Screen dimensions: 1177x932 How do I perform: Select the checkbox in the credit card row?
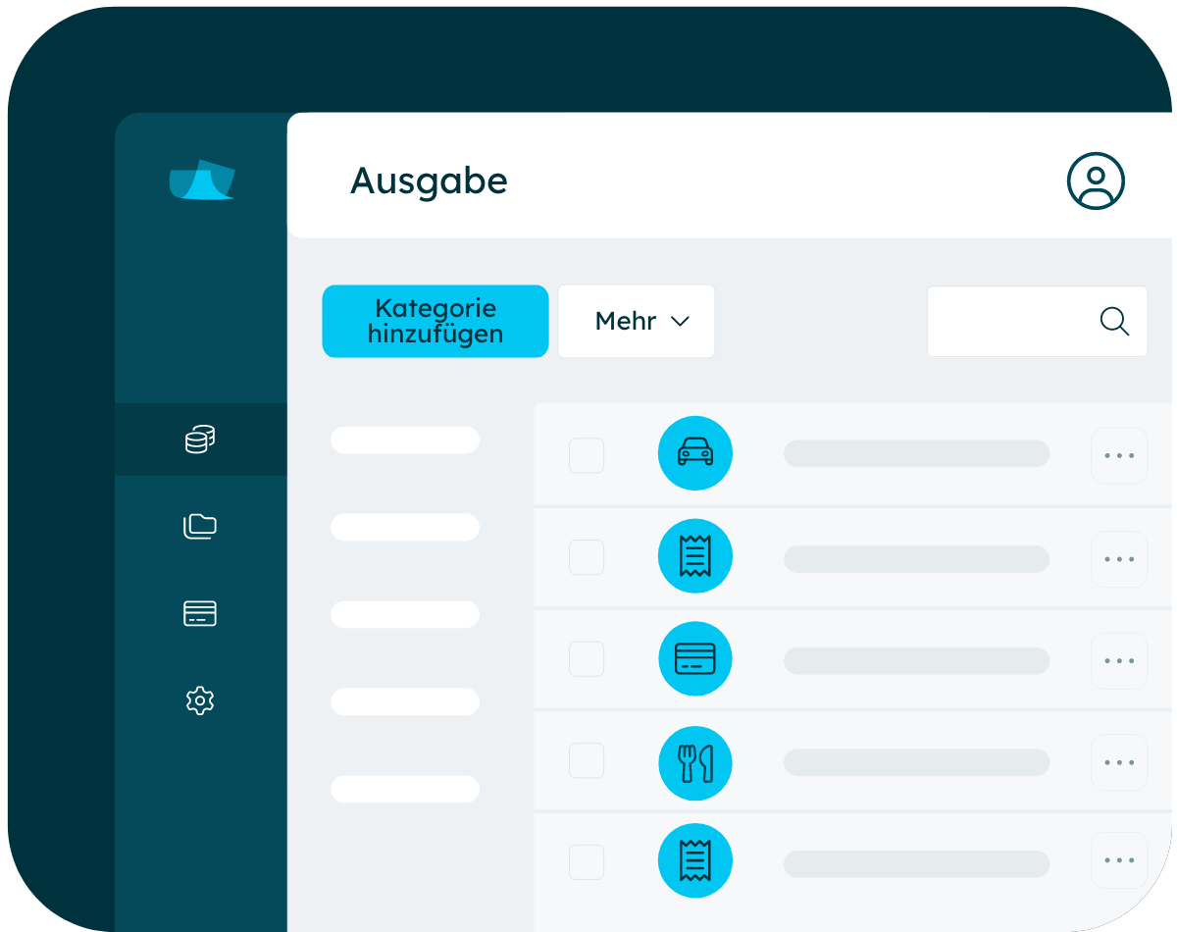(x=586, y=659)
